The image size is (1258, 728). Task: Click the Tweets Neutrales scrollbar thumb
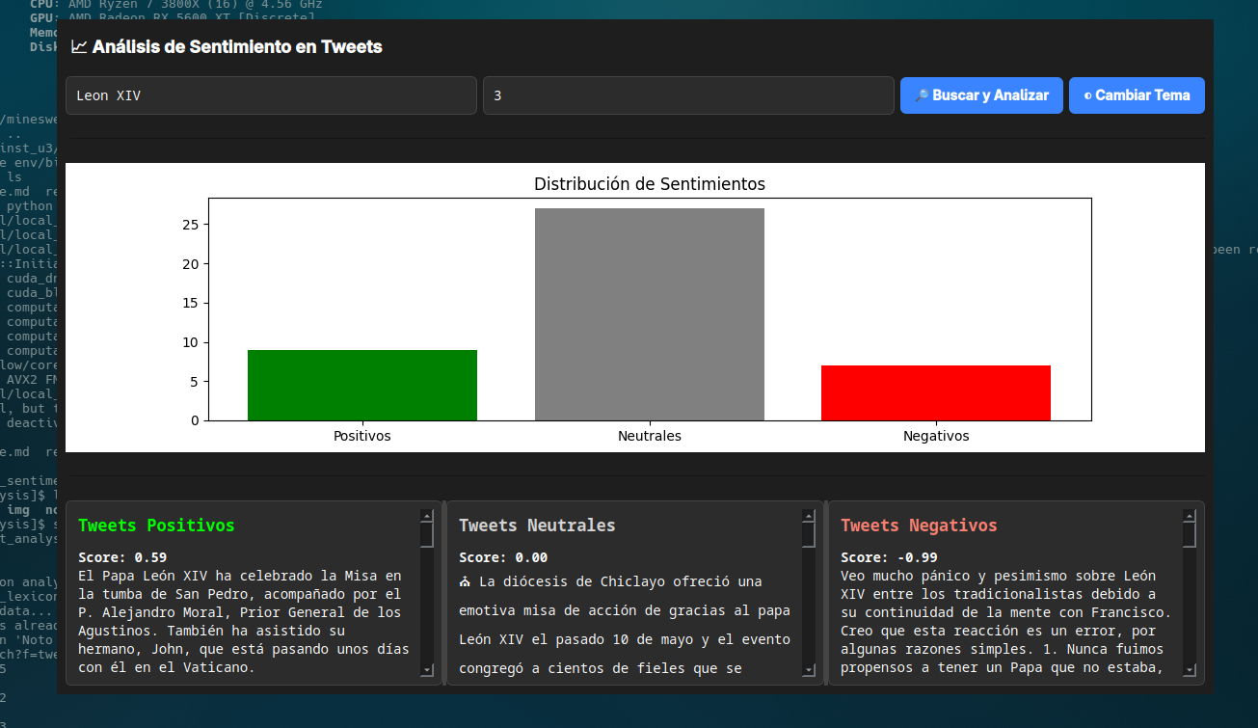coord(809,535)
